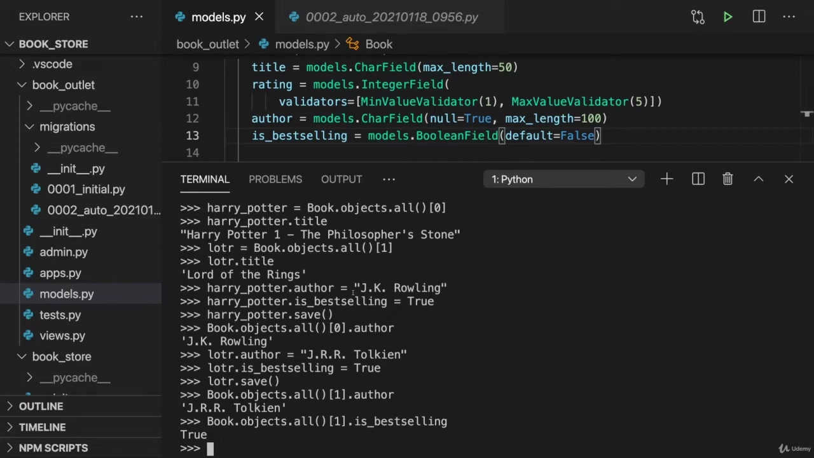Close the terminal panel
The width and height of the screenshot is (814, 458).
coord(789,179)
